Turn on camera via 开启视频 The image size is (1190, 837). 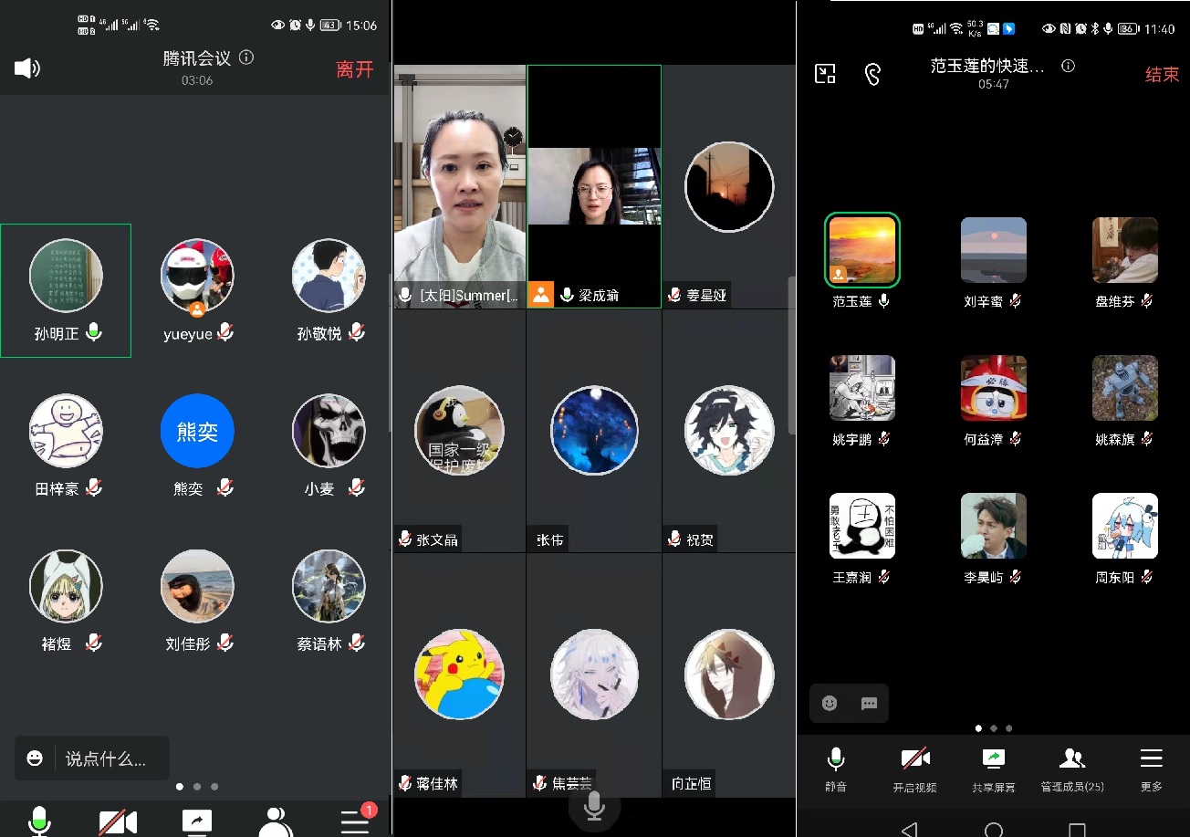click(914, 769)
